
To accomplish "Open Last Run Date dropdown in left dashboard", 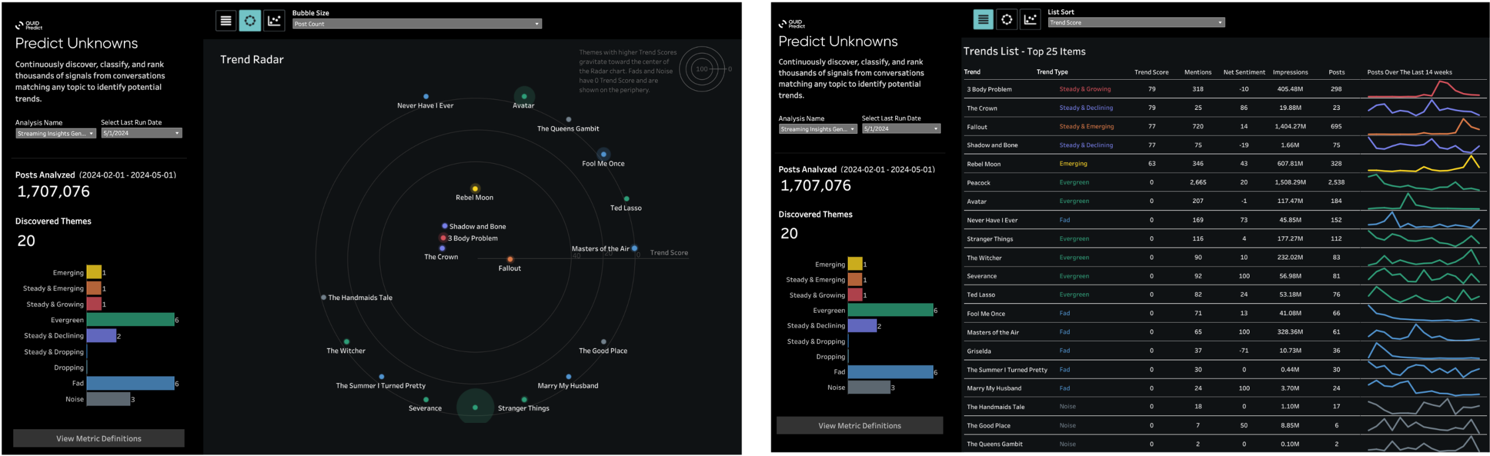I will click(141, 133).
